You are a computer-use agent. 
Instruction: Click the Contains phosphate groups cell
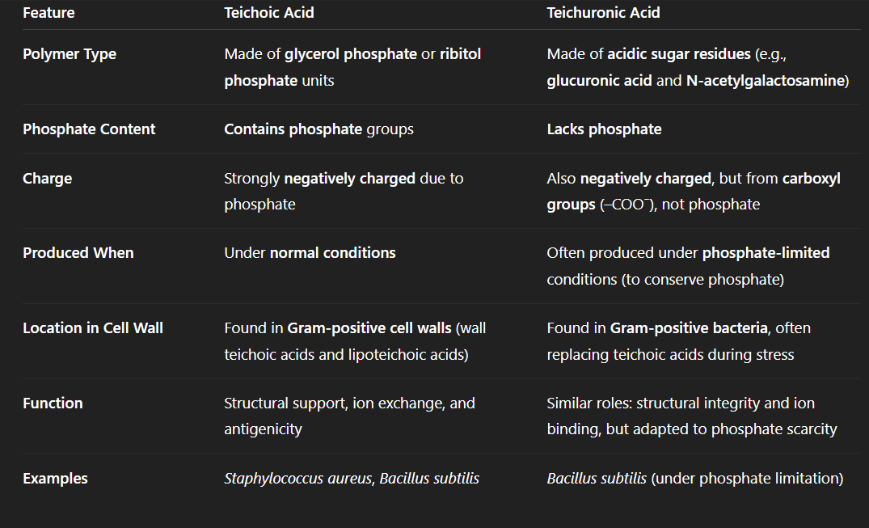coord(318,129)
